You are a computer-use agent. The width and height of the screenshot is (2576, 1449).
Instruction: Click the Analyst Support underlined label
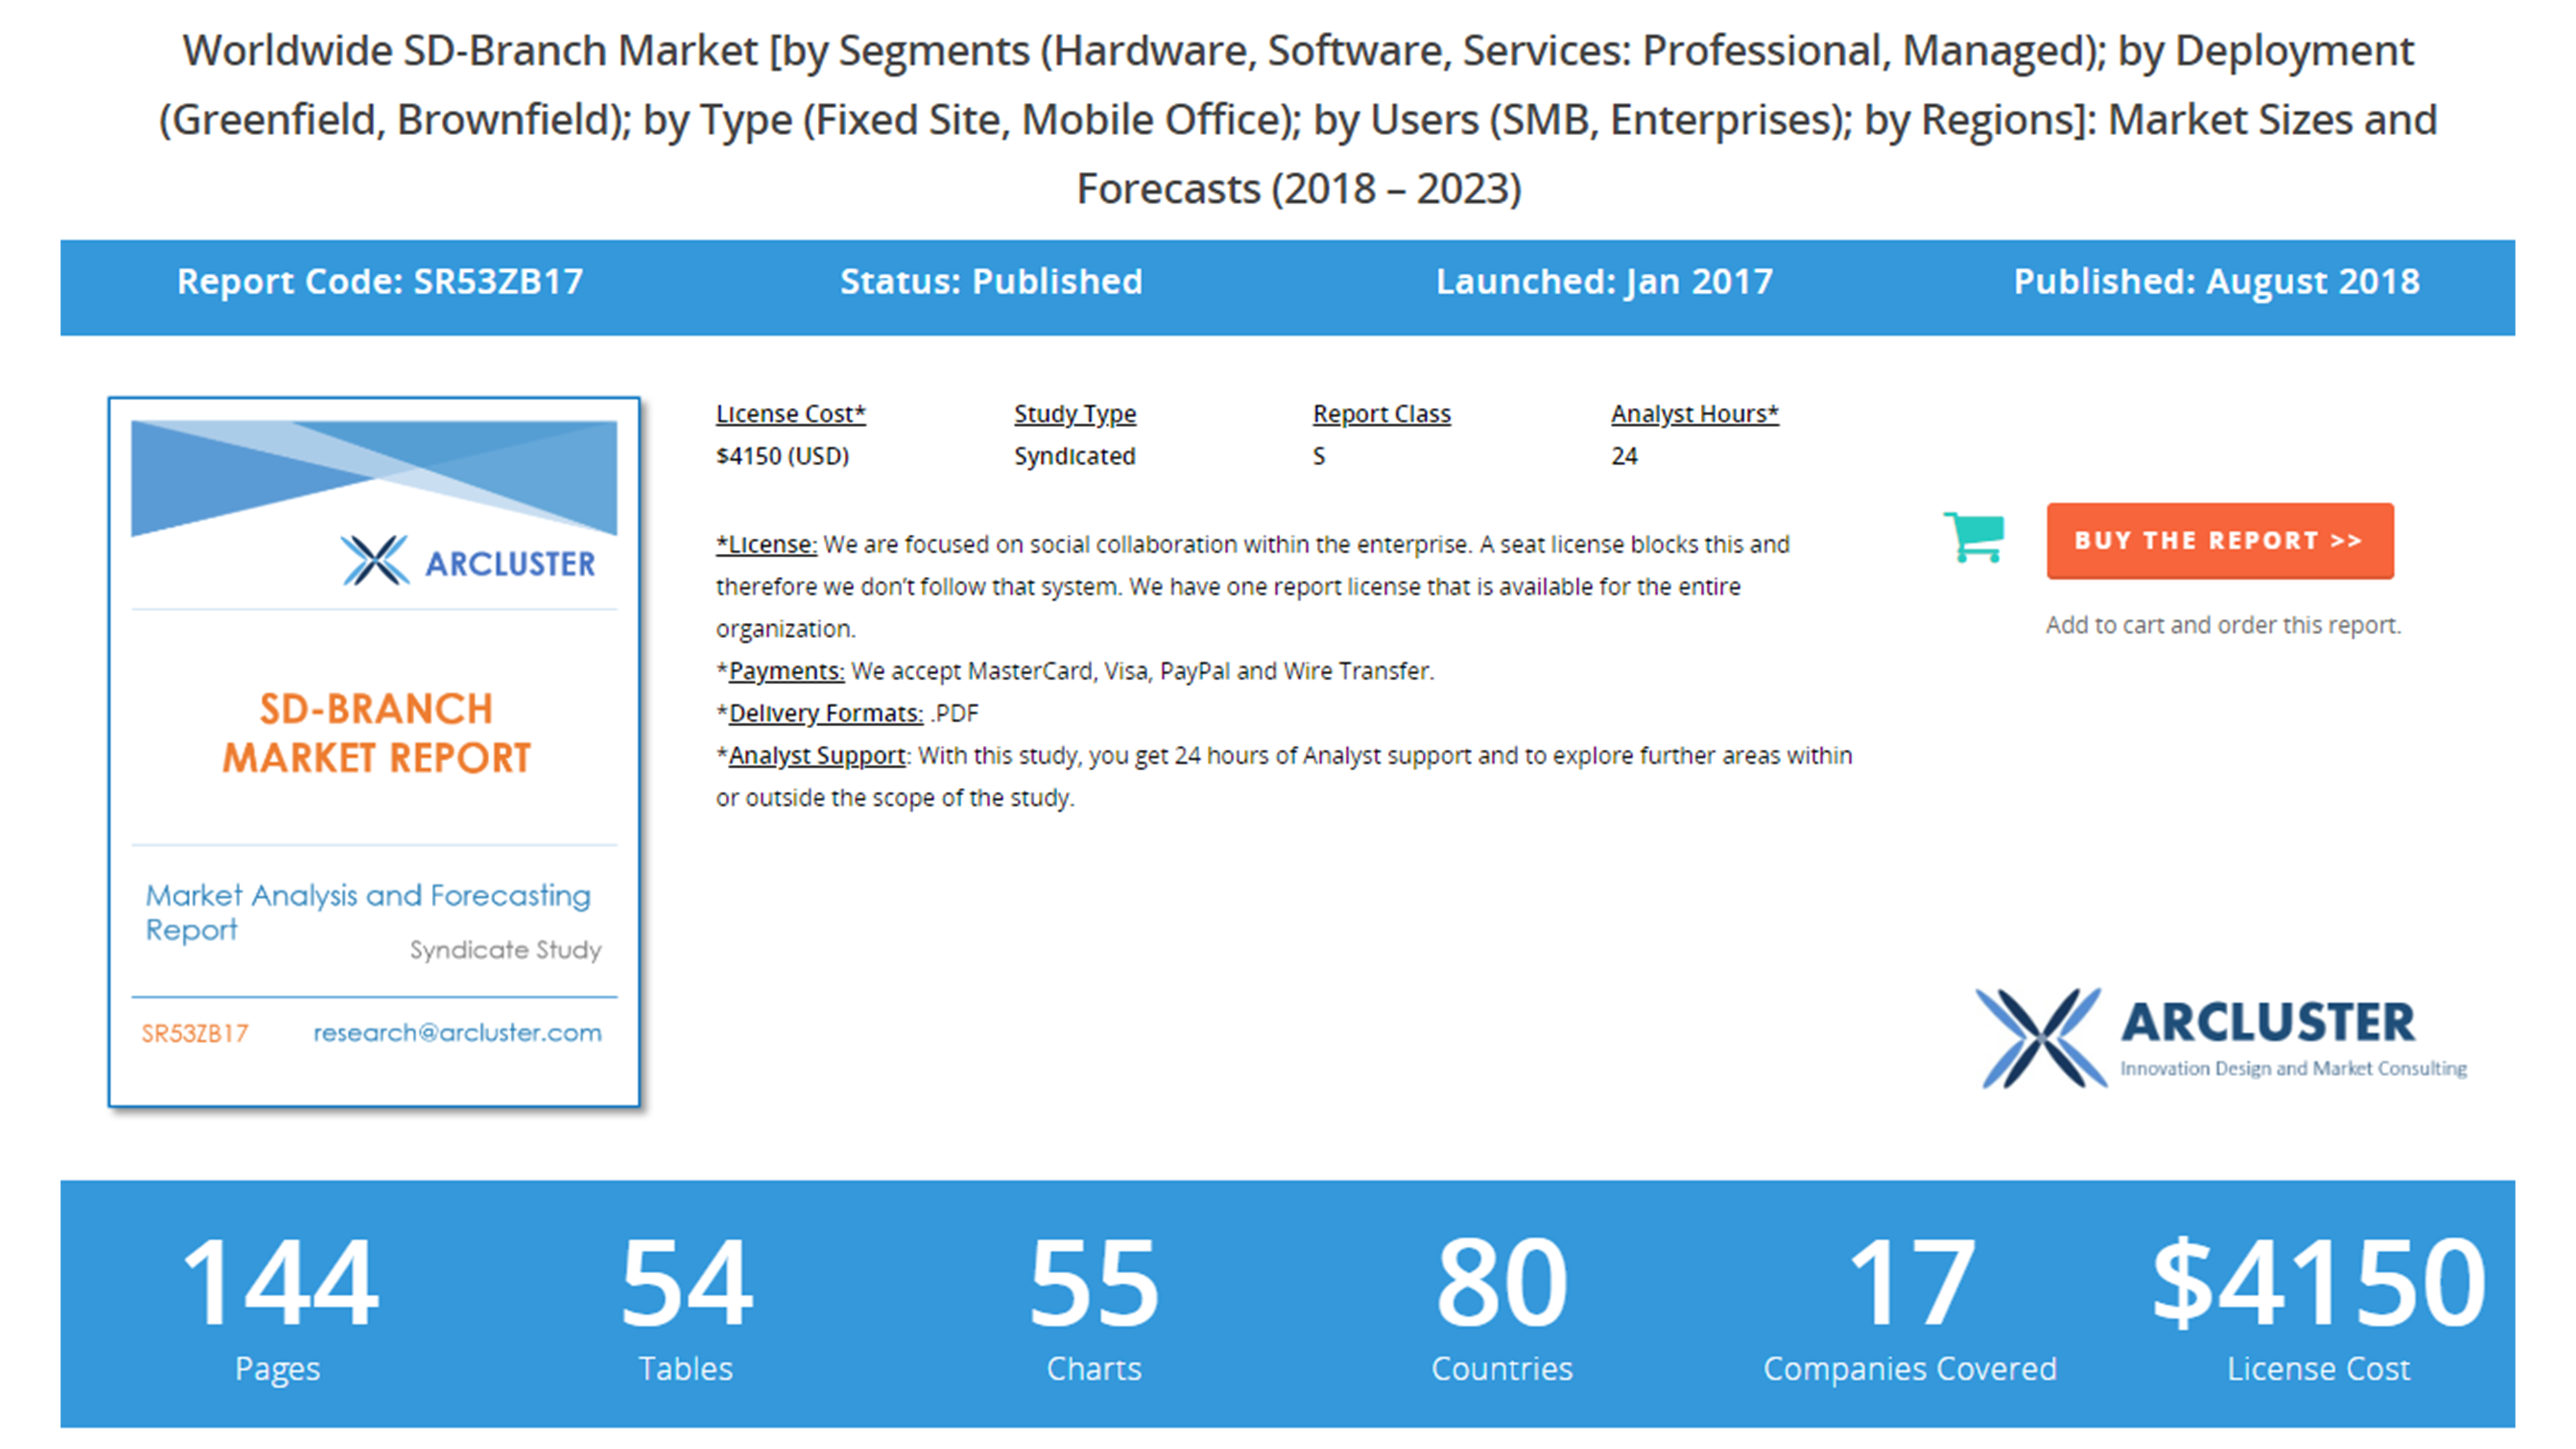817,756
